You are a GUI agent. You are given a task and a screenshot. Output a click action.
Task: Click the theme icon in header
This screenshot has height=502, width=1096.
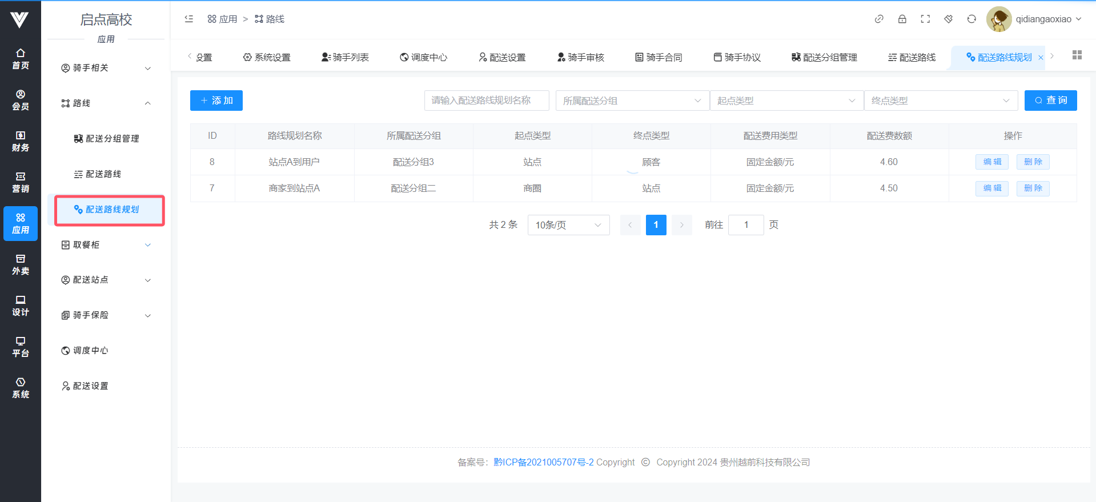[948, 19]
